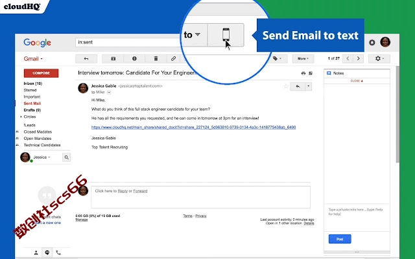
Task: Click the delete trash icon
Action: point(156,59)
